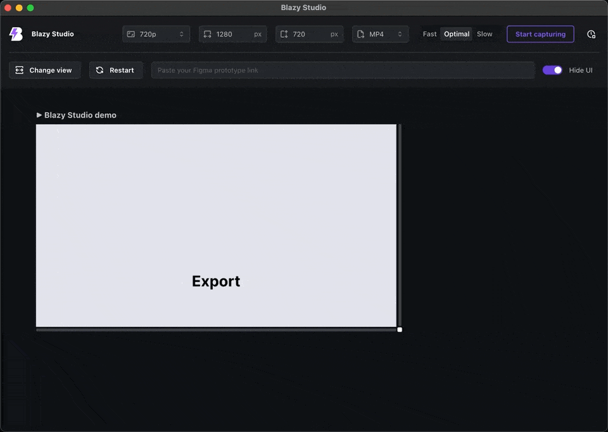
Task: Open the MP4 format dropdown
Action: tap(381, 34)
